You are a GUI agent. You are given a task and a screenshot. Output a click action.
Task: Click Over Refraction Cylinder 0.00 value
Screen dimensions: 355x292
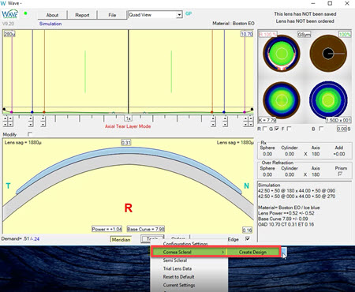290,174
